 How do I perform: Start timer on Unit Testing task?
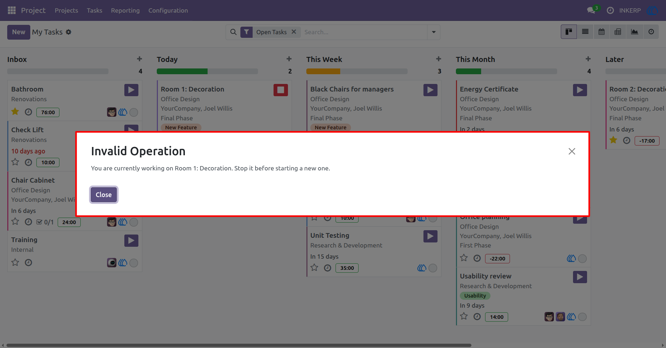click(430, 236)
